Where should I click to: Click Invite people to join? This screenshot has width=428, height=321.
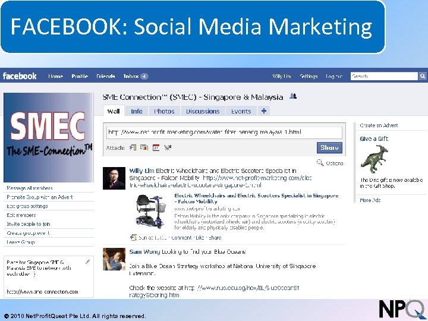click(29, 224)
